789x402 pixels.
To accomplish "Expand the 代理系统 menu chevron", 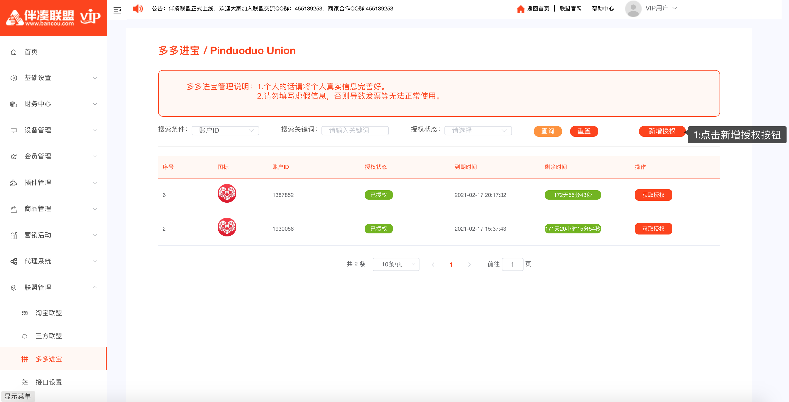I will click(x=95, y=261).
